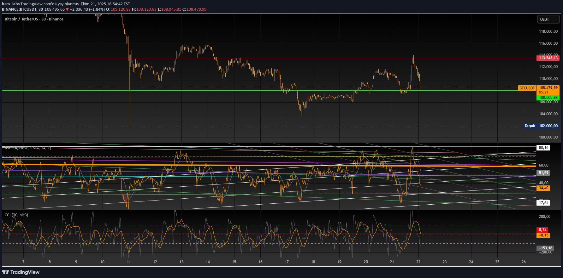Open the USDT currency selector
The image size is (563, 278).
[548, 20]
